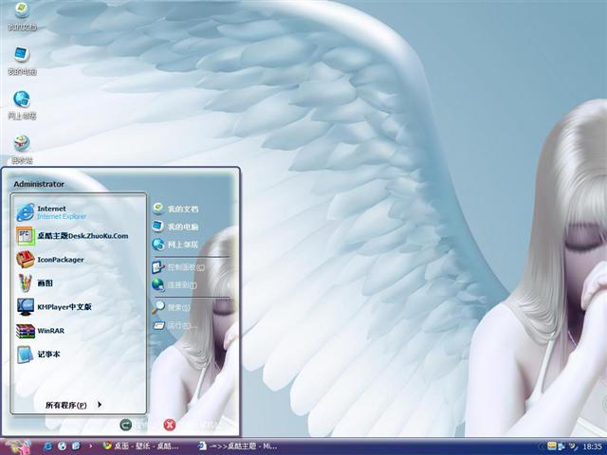This screenshot has height=455, width=607.
Task: Open 我的文档 in Start menu right pane
Action: pyautogui.click(x=183, y=209)
